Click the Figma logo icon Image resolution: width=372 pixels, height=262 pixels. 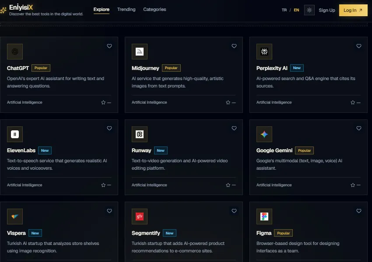pos(264,217)
